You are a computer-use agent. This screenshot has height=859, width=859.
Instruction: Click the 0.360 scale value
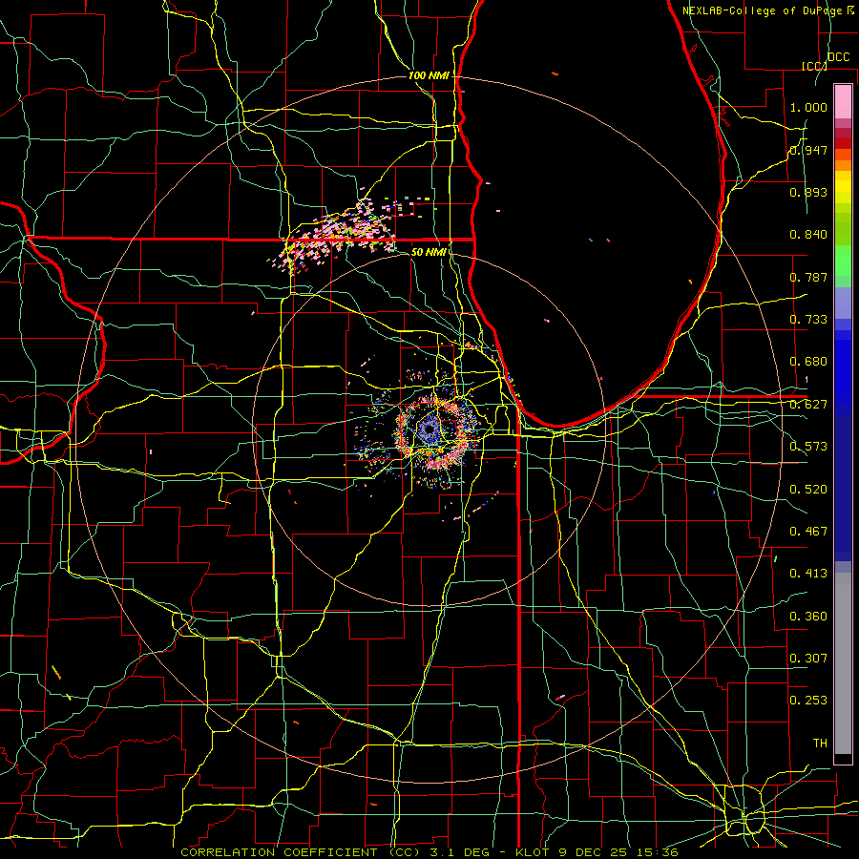pyautogui.click(x=808, y=617)
